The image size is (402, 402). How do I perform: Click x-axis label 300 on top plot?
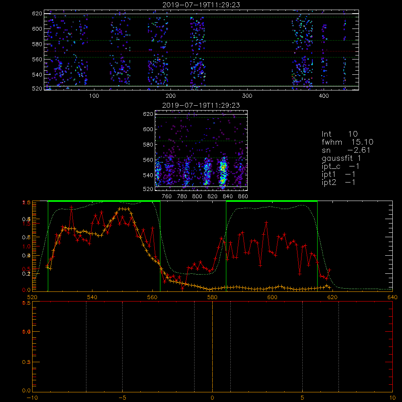click(247, 96)
